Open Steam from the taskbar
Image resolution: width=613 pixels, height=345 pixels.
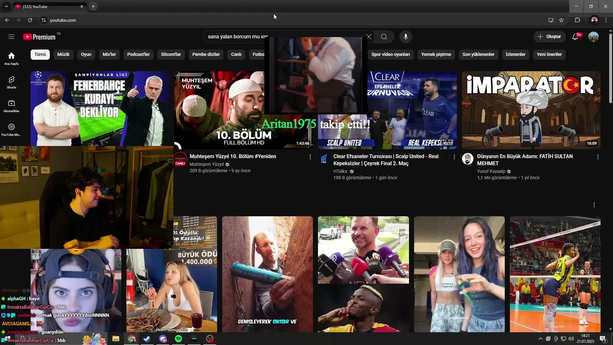pos(147,339)
